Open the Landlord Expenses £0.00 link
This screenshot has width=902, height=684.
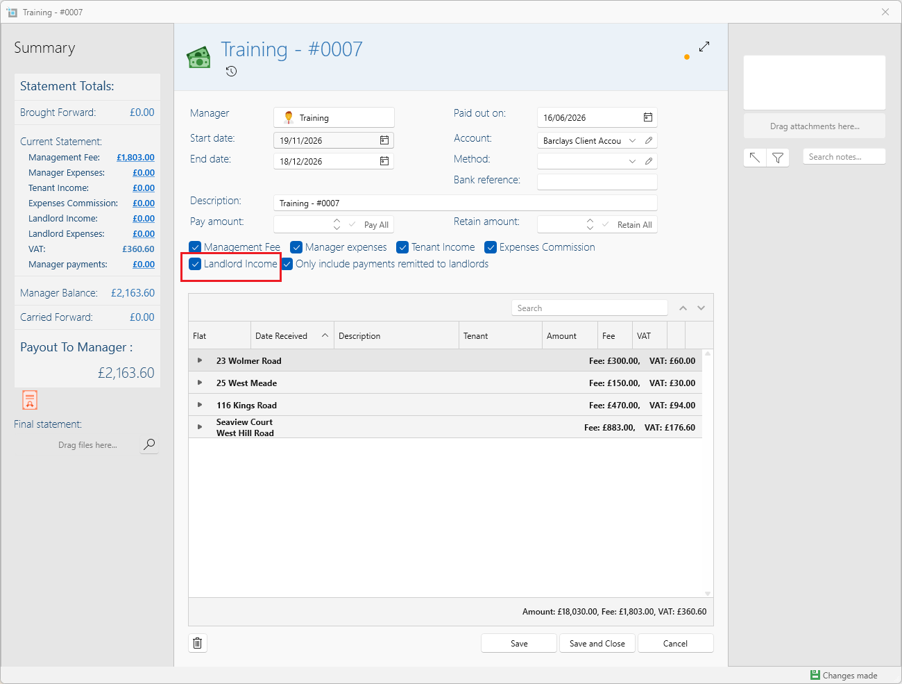click(144, 234)
